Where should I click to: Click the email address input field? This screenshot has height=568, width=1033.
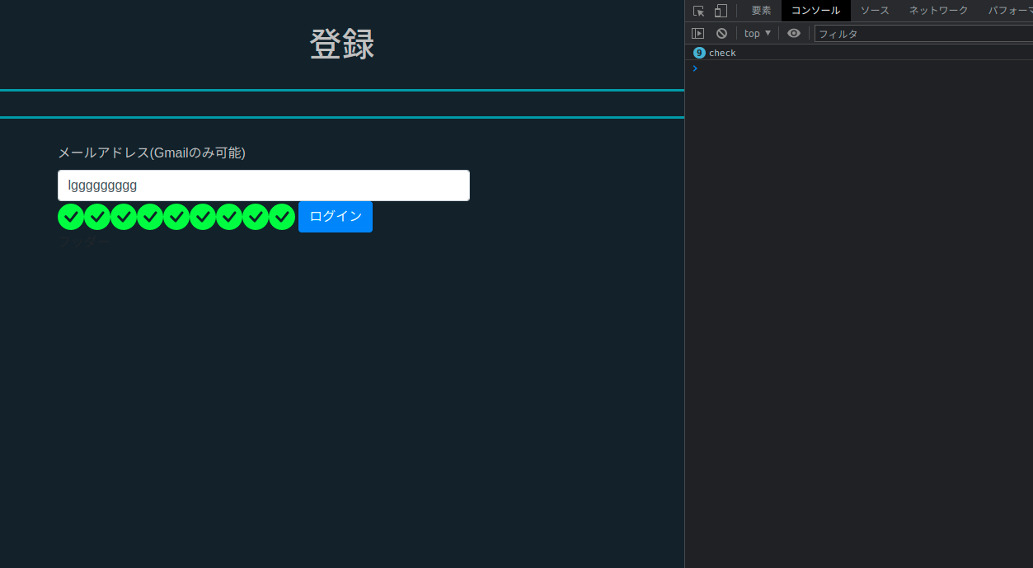tap(263, 185)
